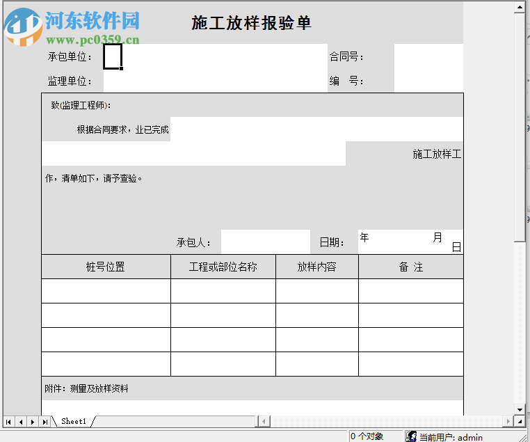Click the 备 注 column header

click(410, 267)
